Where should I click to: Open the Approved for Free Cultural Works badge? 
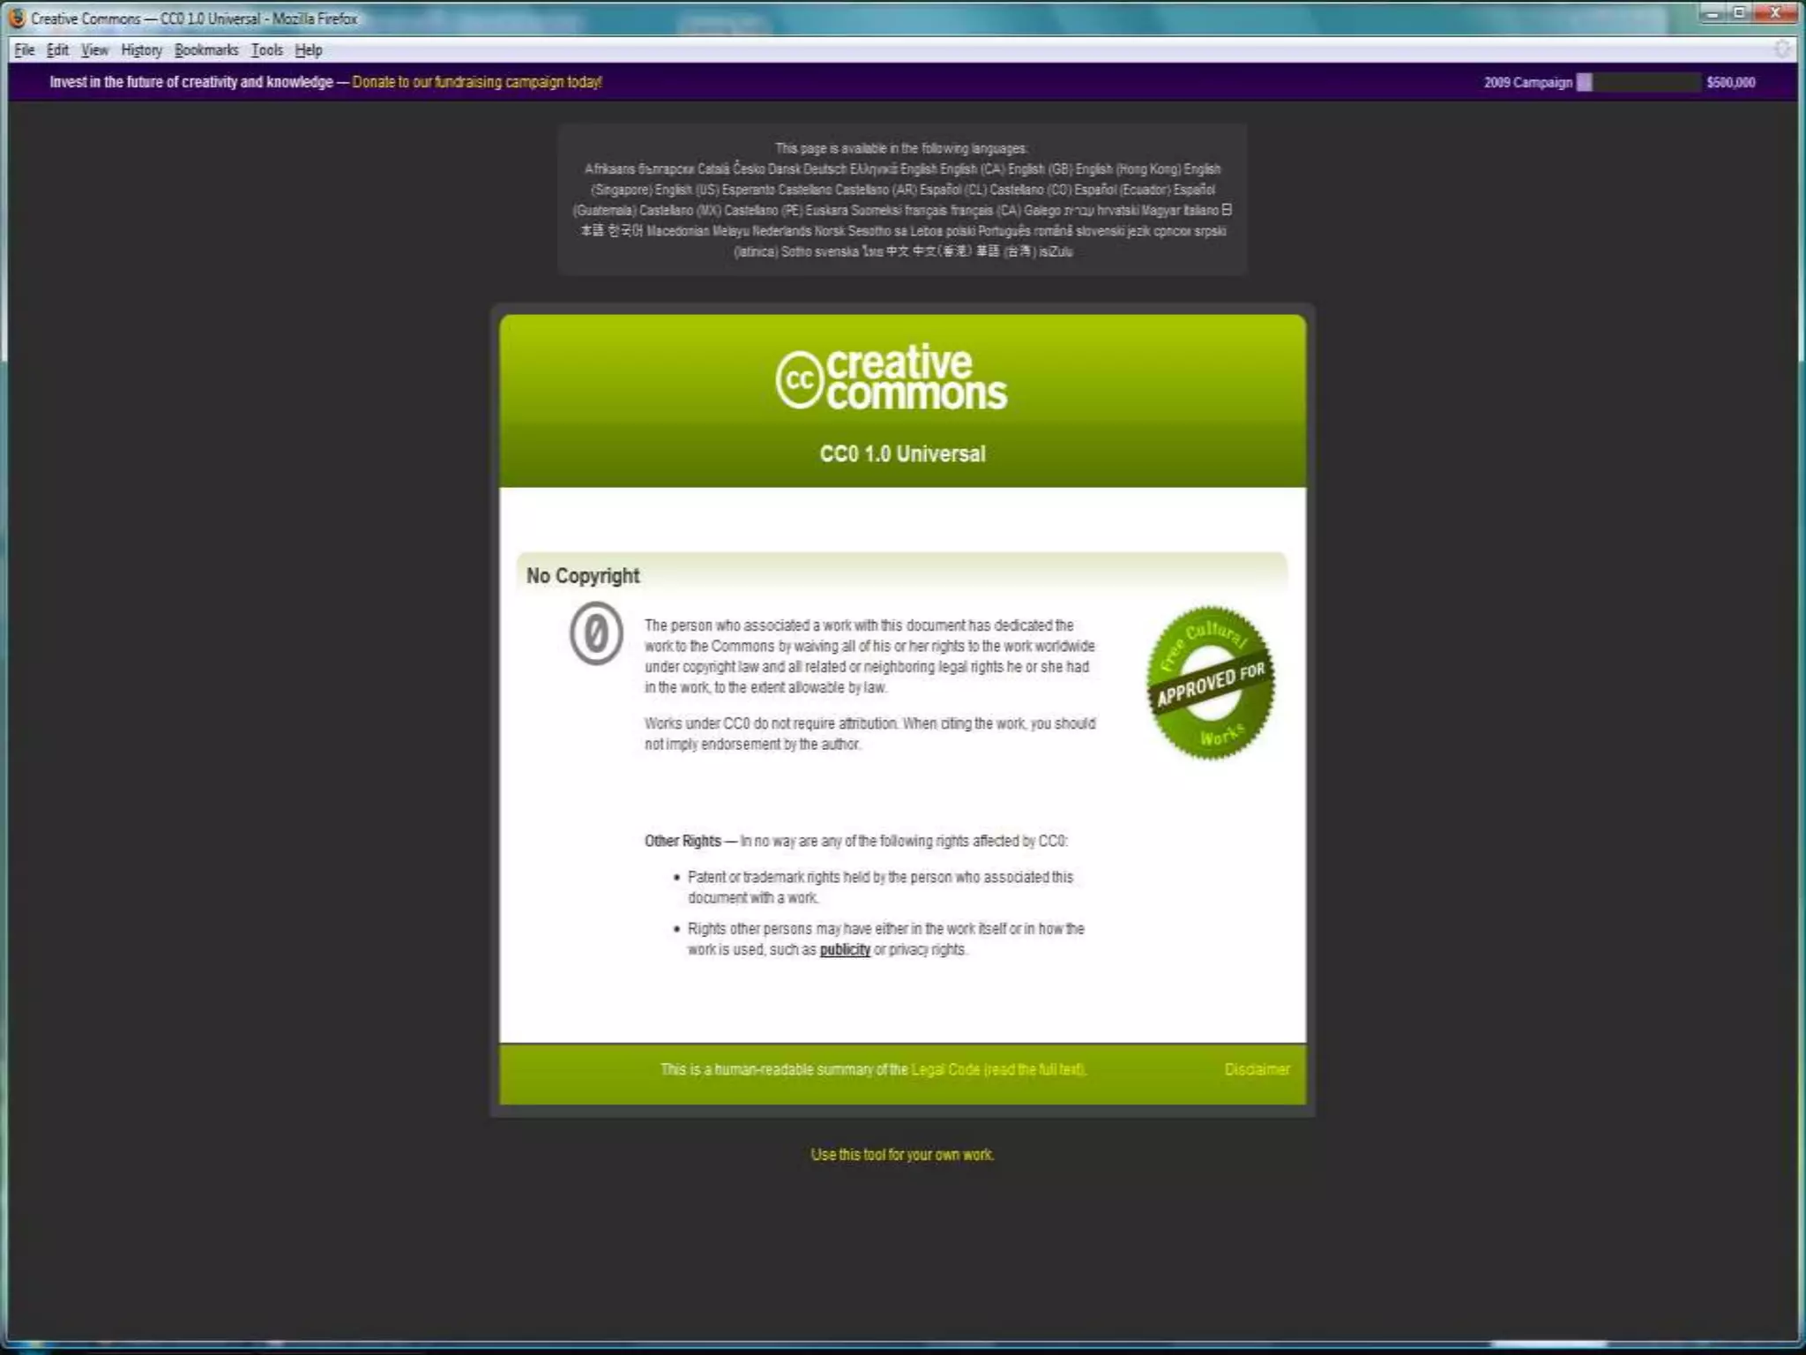(x=1210, y=682)
